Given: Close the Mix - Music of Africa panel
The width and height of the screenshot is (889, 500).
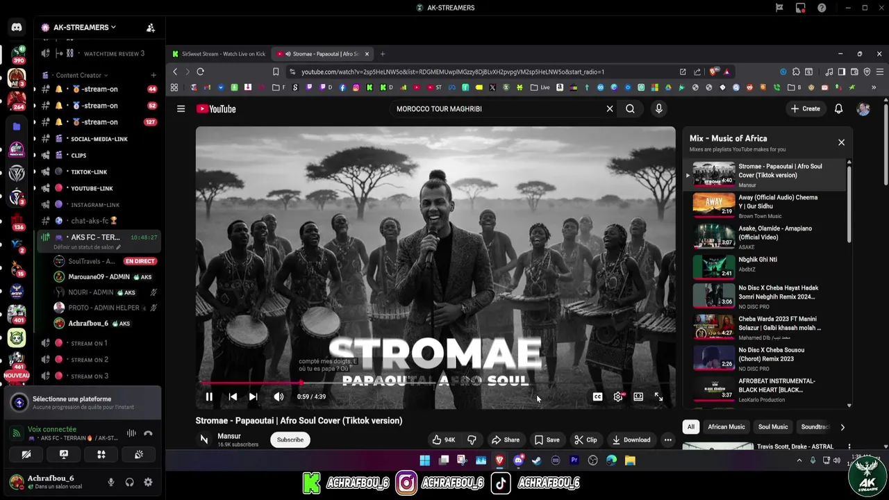Looking at the screenshot, I should coord(841,142).
